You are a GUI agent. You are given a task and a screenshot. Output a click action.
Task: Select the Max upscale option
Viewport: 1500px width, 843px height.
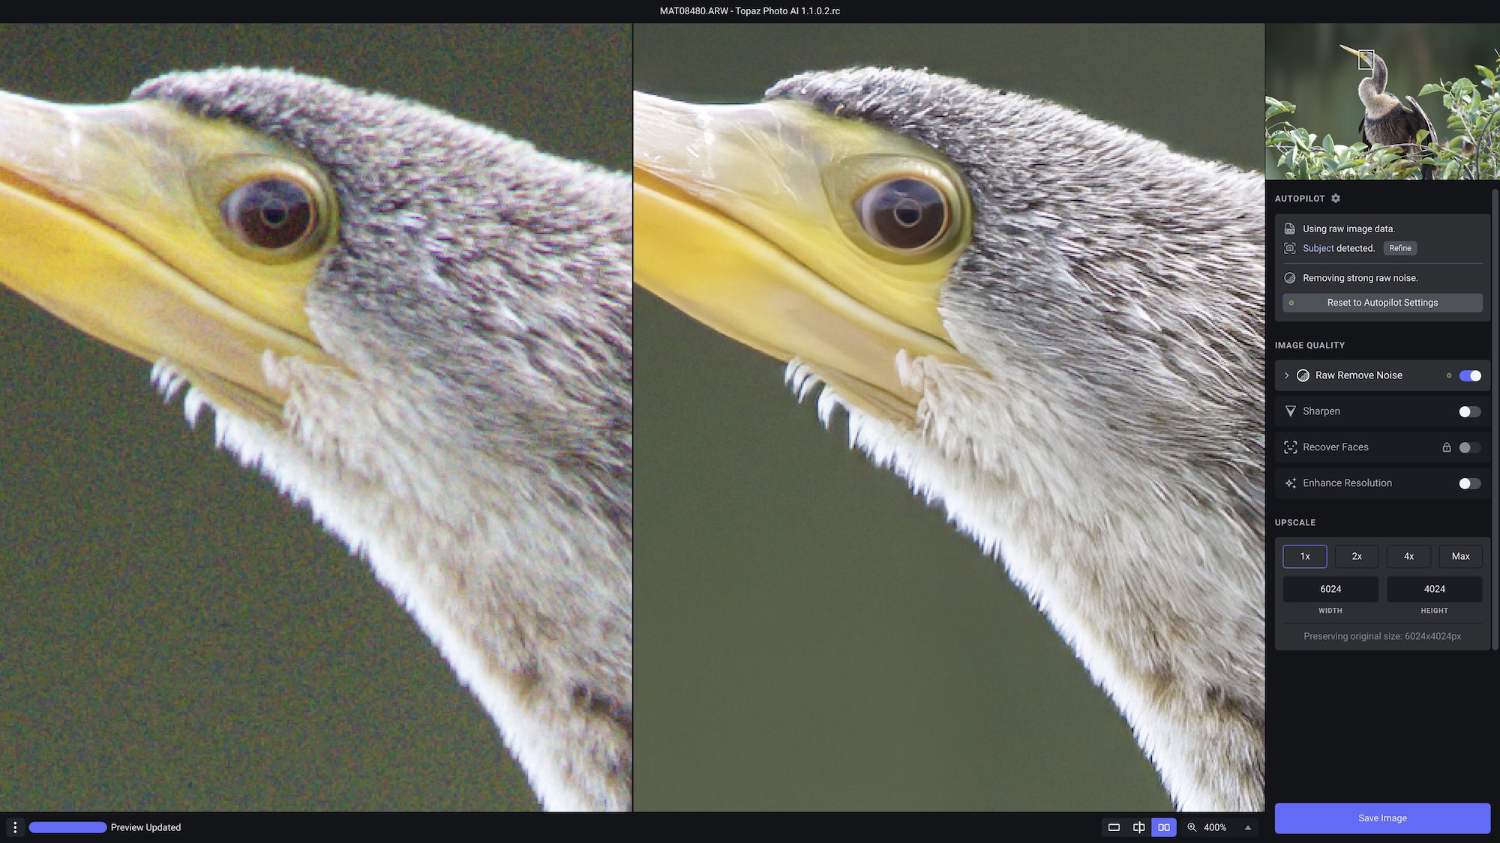click(1460, 556)
